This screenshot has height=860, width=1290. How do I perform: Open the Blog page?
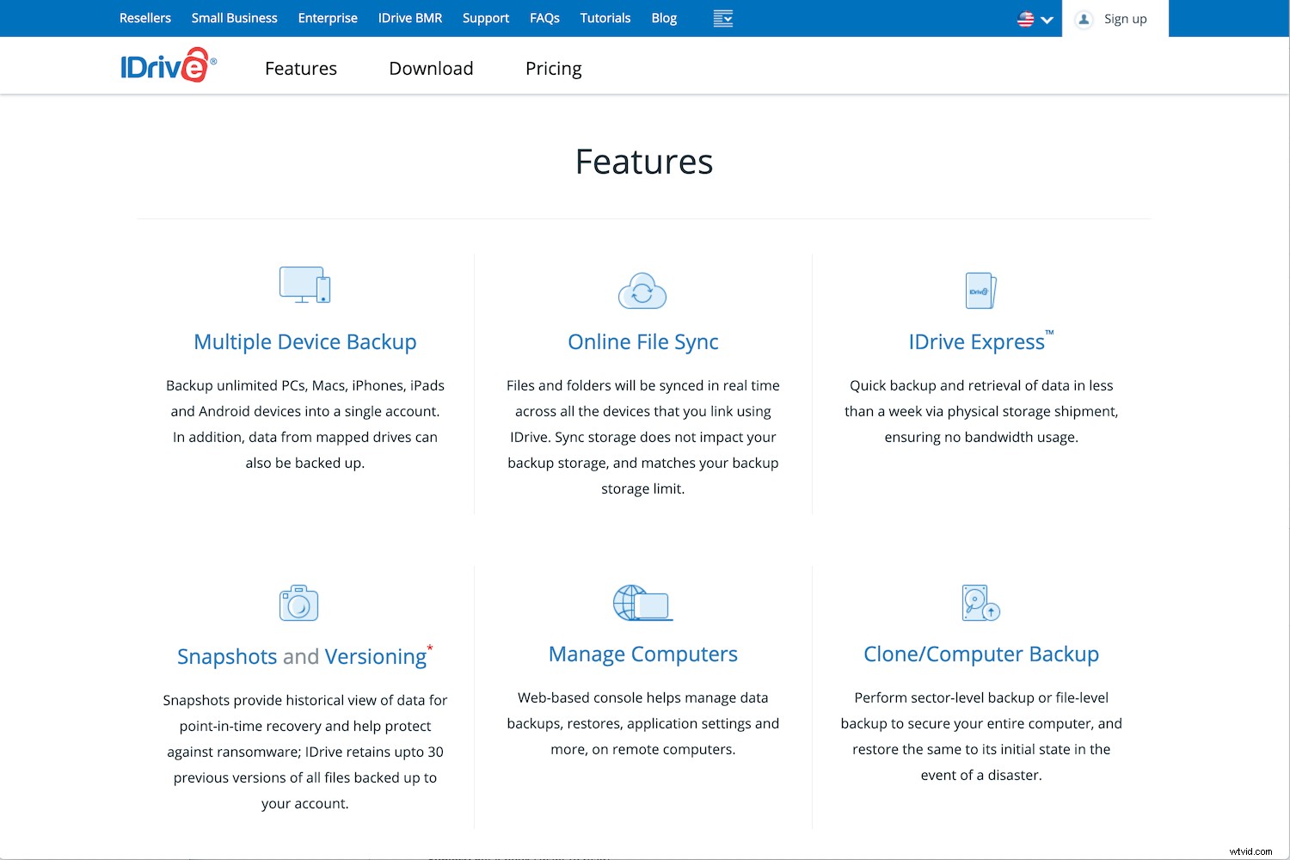pos(663,17)
